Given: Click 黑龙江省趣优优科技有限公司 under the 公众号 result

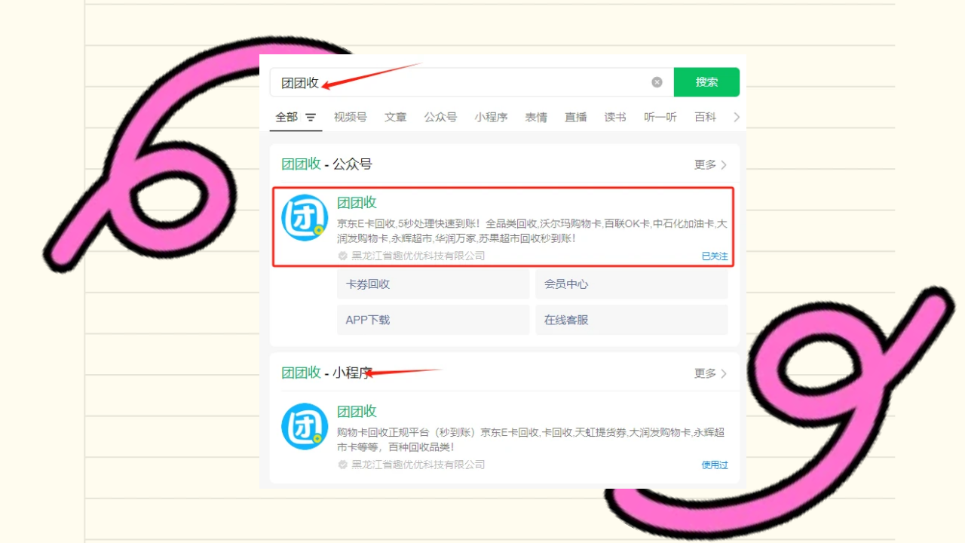Looking at the screenshot, I should [418, 256].
